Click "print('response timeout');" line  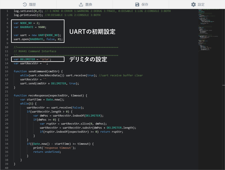pos(54,148)
